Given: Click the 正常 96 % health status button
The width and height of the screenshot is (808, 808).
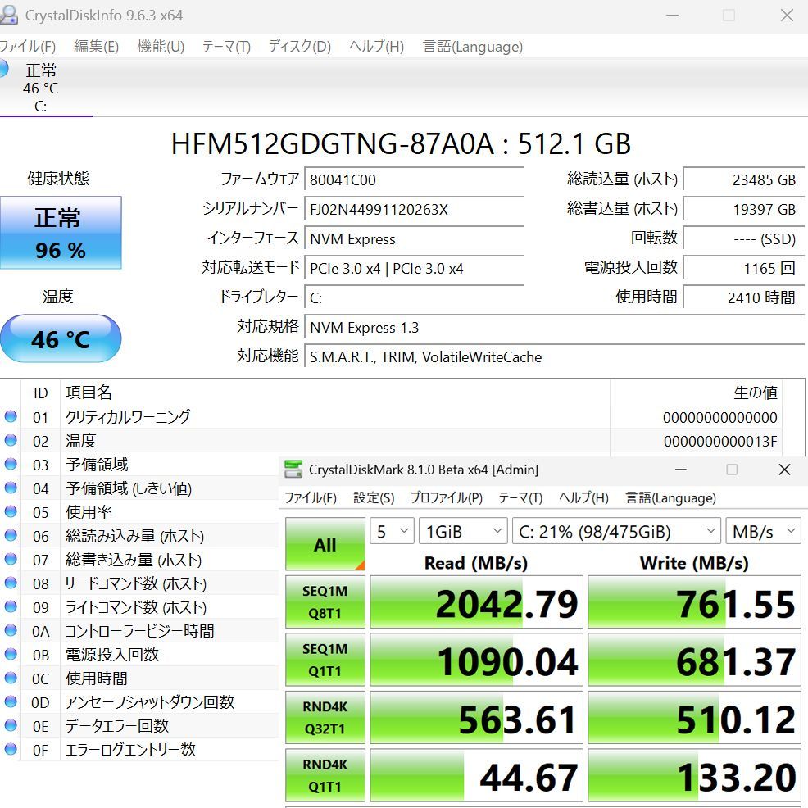Looking at the screenshot, I should point(61,233).
